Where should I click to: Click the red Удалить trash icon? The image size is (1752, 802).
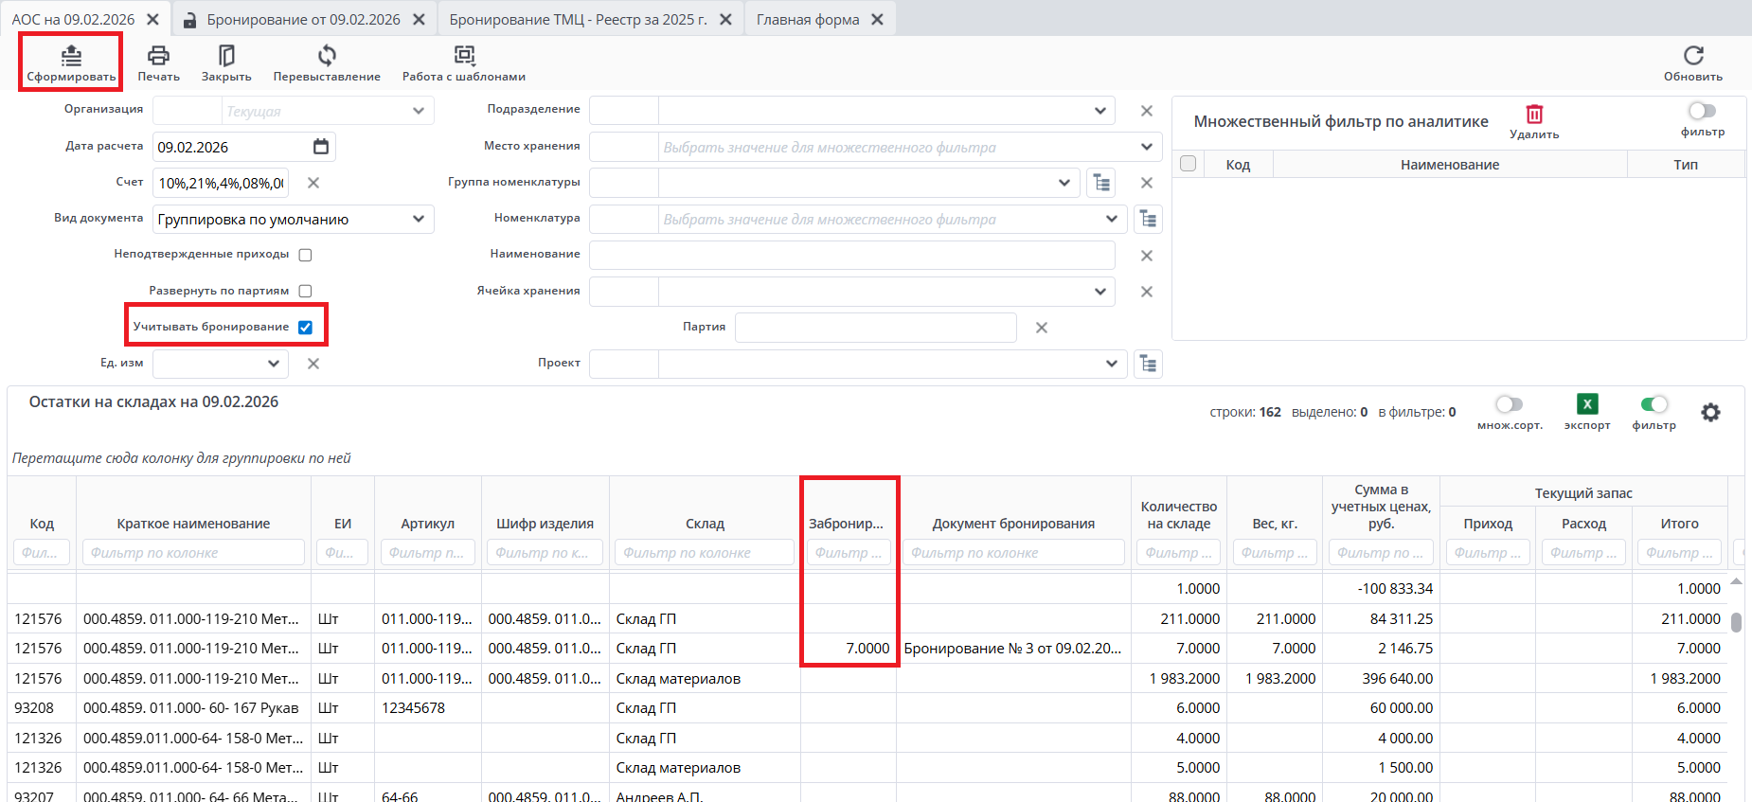(1534, 115)
